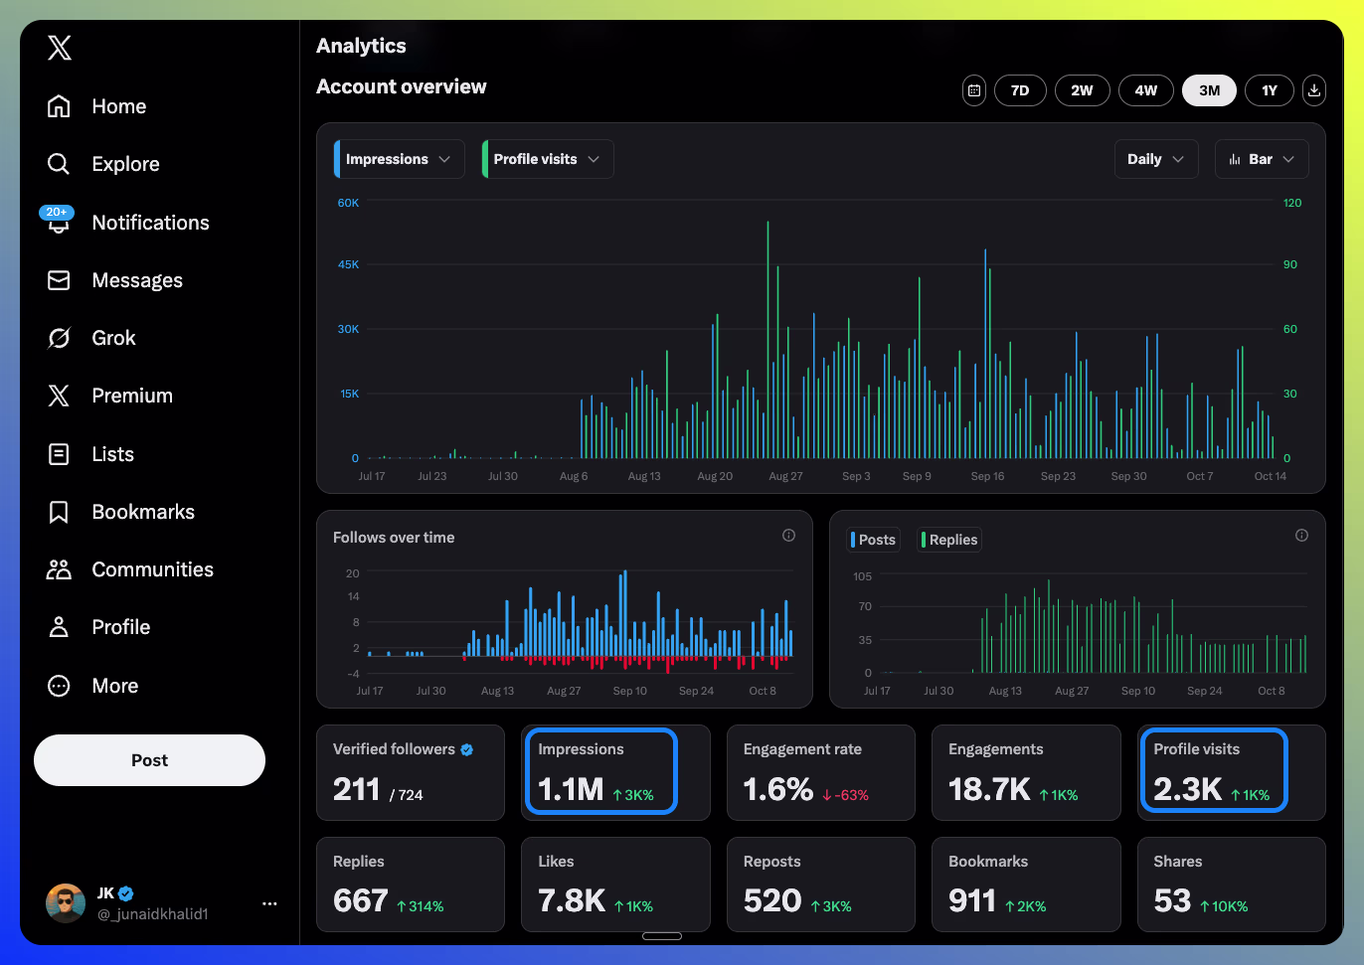This screenshot has width=1364, height=965.
Task: Open the Daily frequency dropdown
Action: pyautogui.click(x=1155, y=159)
